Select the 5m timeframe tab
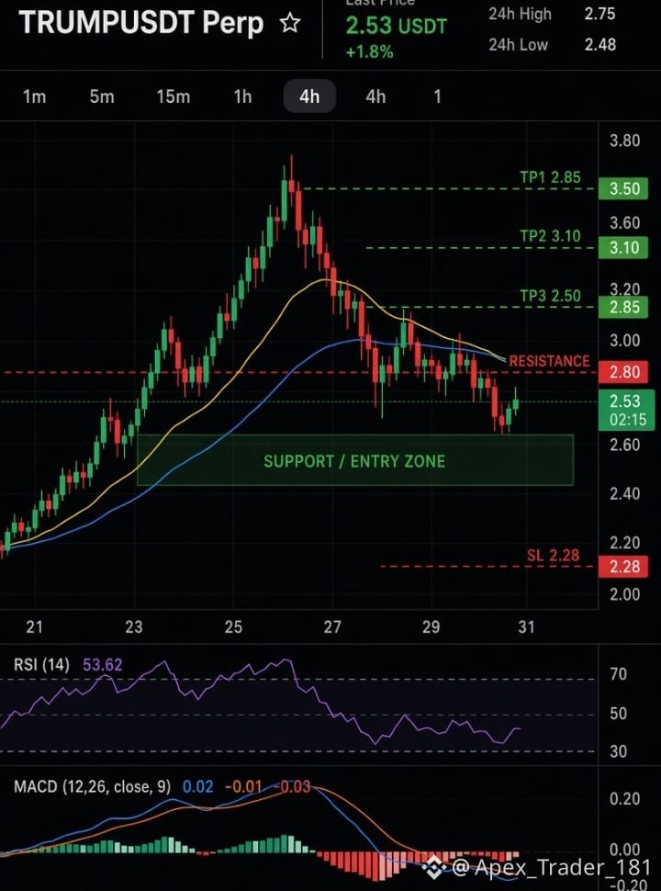The width and height of the screenshot is (661, 891). [102, 96]
